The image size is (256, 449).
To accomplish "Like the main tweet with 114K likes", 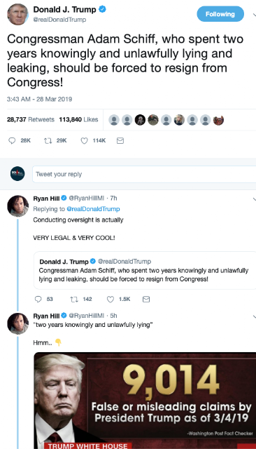I will [x=84, y=140].
